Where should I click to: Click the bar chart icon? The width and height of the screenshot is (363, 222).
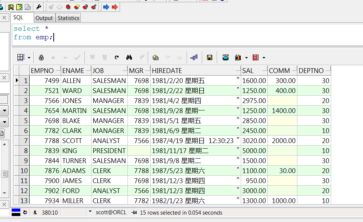point(238,57)
